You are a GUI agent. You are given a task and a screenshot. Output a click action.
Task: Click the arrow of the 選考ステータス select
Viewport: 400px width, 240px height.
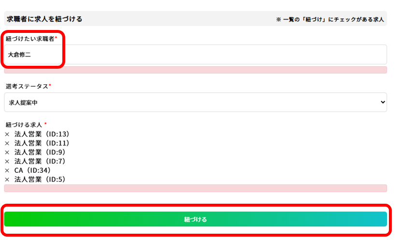(383, 102)
